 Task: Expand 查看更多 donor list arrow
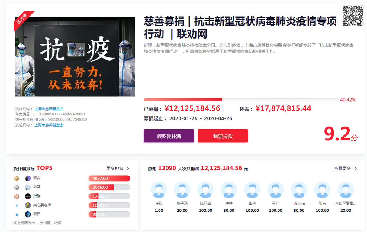[x=356, y=169]
